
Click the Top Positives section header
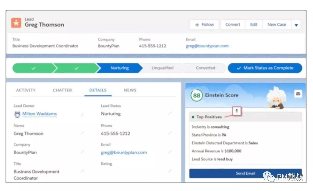pos(245,117)
